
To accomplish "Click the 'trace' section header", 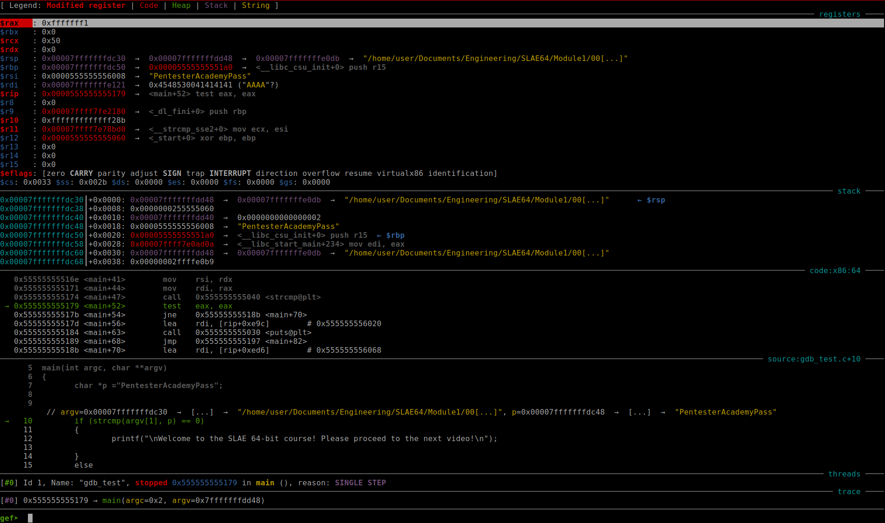I will click(849, 492).
